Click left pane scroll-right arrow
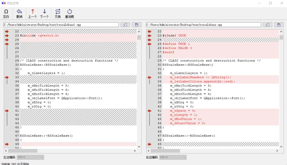Viewport: 287px width, 165px height. point(135,151)
